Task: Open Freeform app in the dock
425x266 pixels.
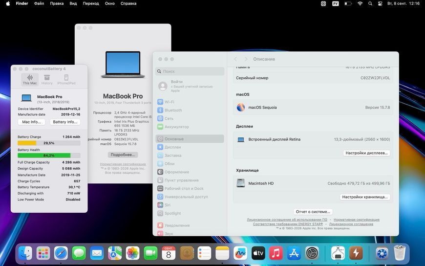Action: (240, 253)
